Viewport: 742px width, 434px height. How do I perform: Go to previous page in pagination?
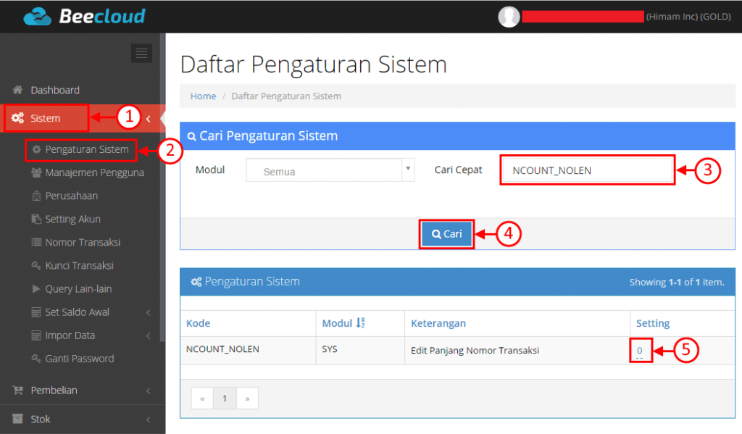202,398
